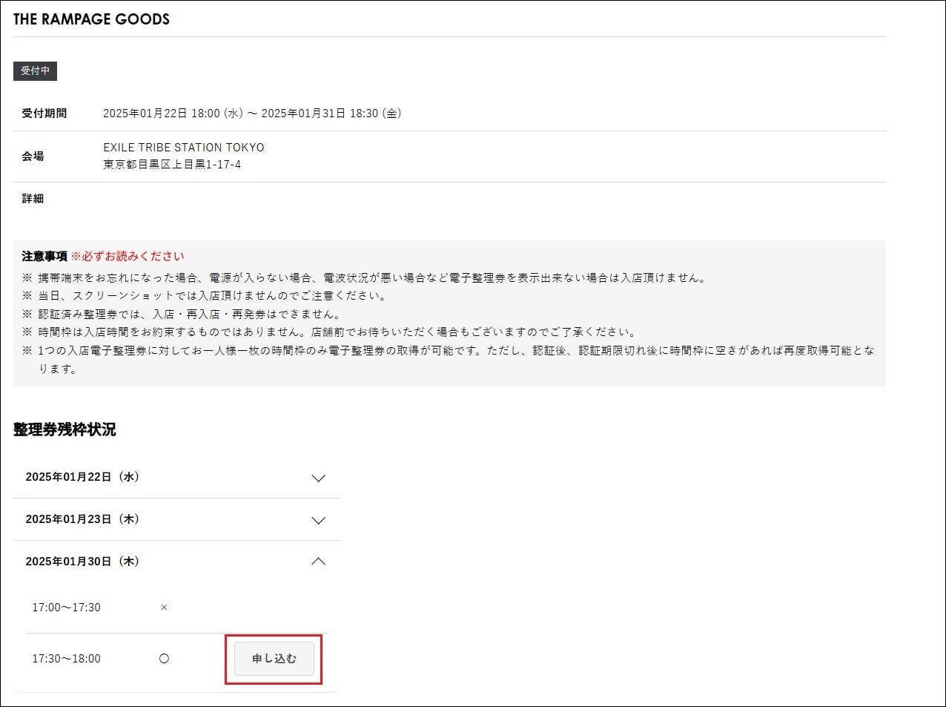
Task: Click the 申し込む apply button
Action: coord(274,659)
